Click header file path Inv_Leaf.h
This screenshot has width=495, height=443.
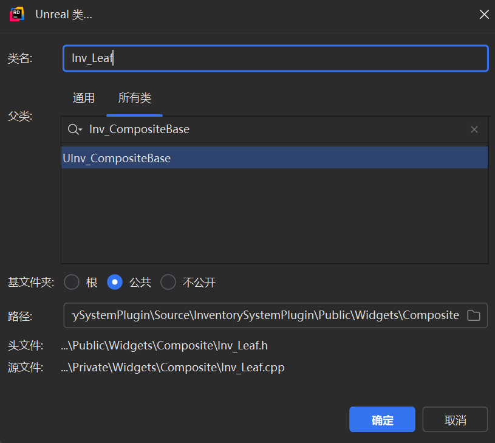pos(164,345)
